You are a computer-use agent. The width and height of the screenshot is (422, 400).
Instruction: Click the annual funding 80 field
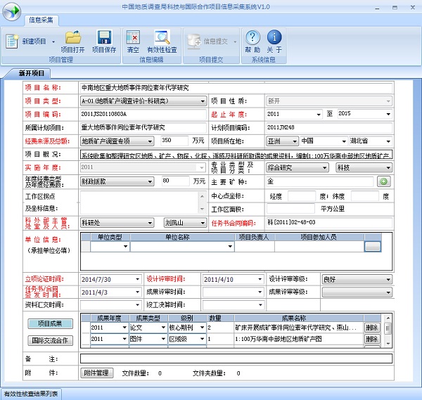[x=175, y=181]
